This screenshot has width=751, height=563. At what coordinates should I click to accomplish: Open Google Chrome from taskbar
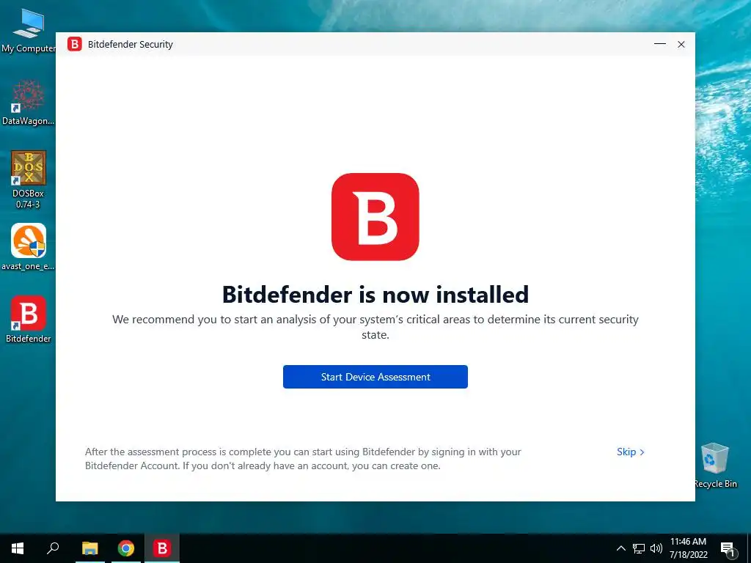click(126, 548)
